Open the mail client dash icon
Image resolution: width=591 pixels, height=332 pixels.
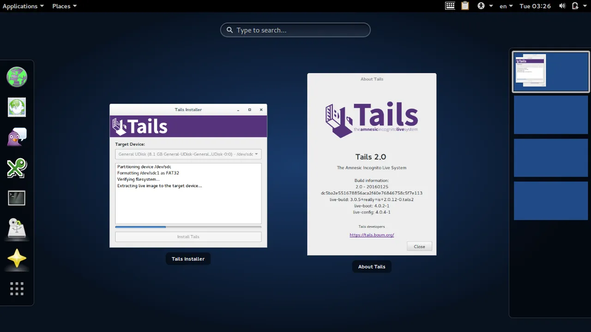point(17,107)
